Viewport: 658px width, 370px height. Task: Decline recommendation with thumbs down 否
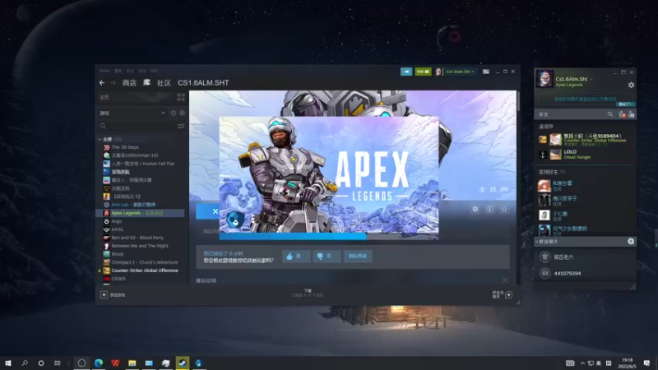coord(326,256)
